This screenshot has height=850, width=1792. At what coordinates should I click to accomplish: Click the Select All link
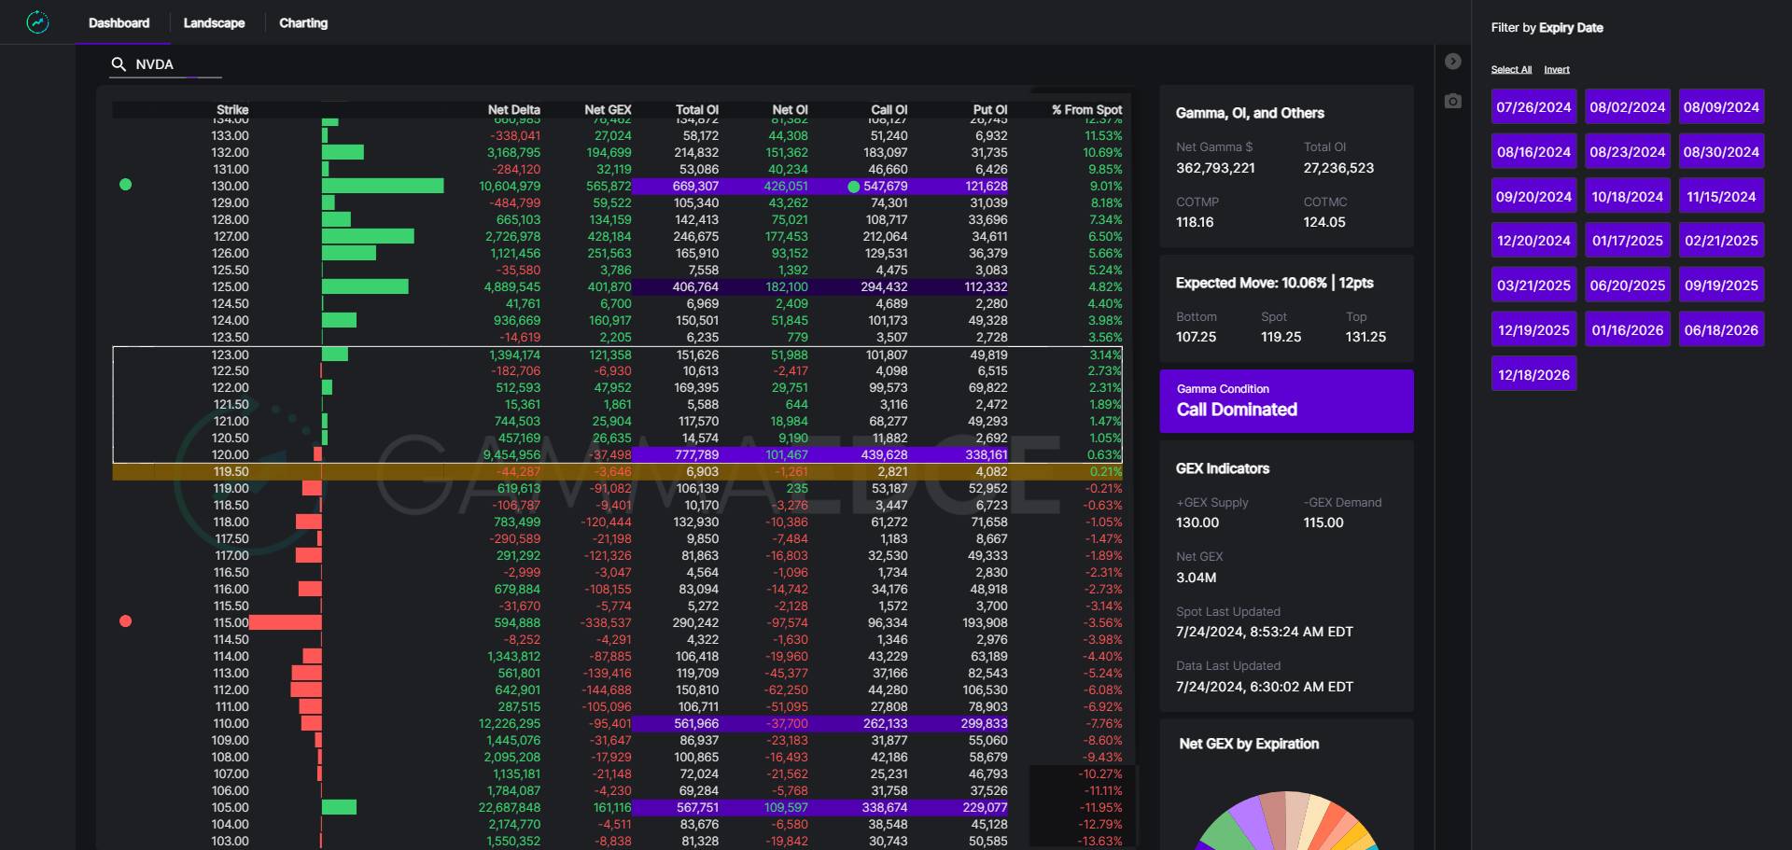click(x=1511, y=70)
